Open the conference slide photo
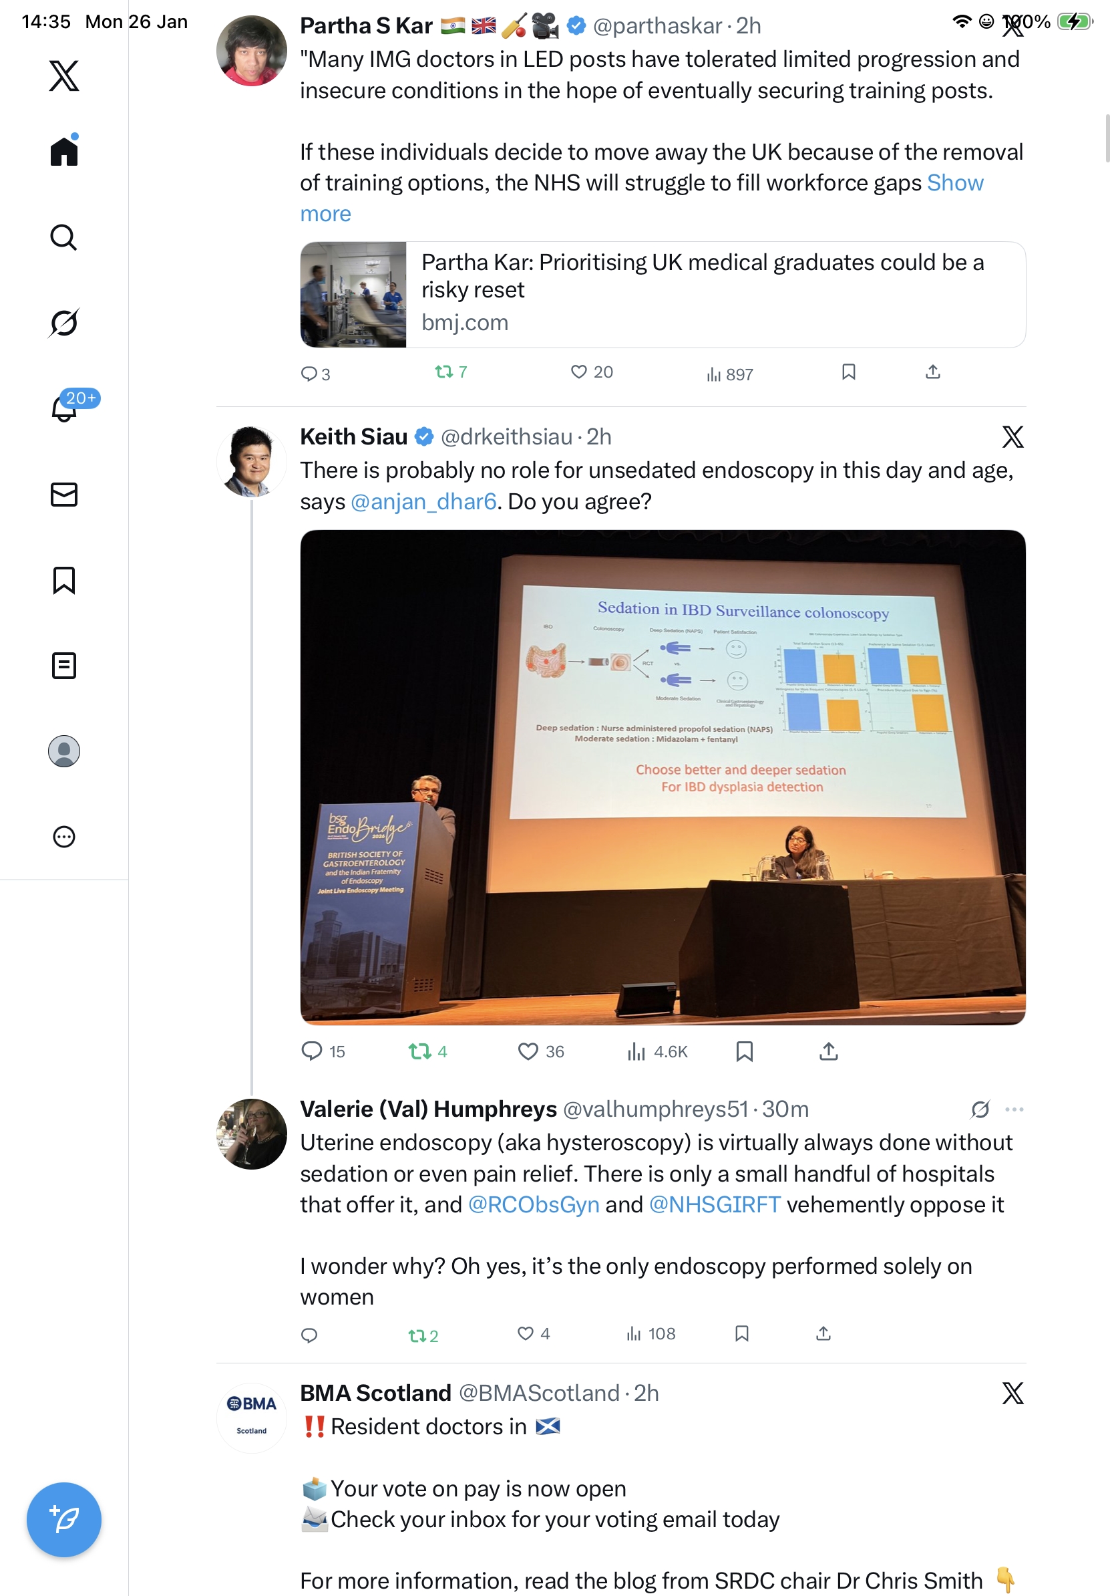This screenshot has height=1596, width=1114. coord(663,777)
